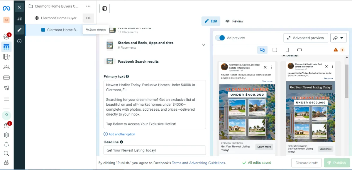This screenshot has height=170, width=352.
Task: Open Terms and Advertising Guidelines link
Action: (x=198, y=163)
